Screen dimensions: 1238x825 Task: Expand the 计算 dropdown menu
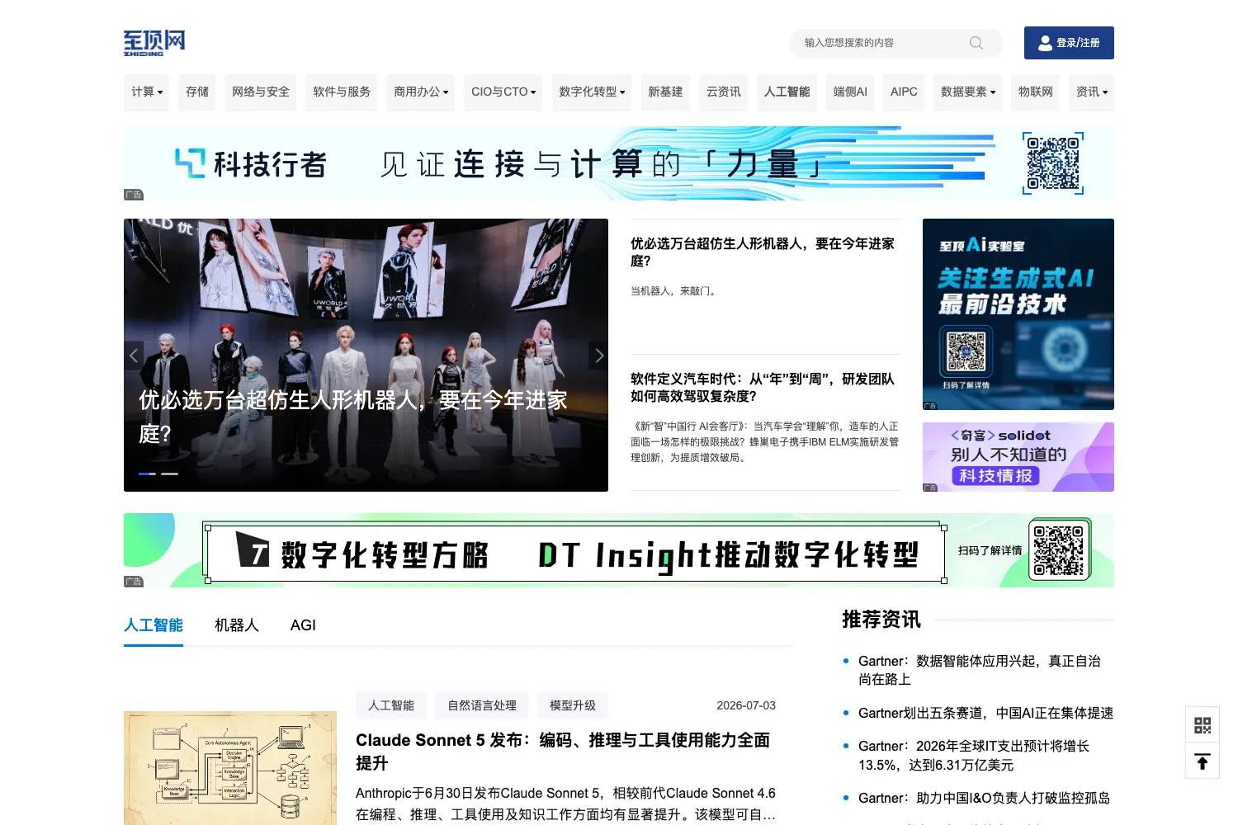pos(147,92)
